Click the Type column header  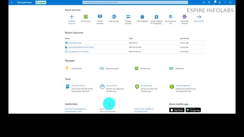[x=131, y=38]
